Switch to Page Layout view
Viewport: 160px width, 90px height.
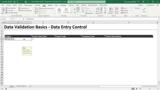coord(136,89)
